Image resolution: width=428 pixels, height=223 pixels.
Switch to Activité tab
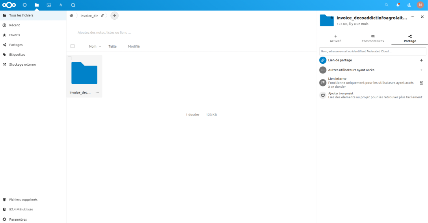coord(335,39)
